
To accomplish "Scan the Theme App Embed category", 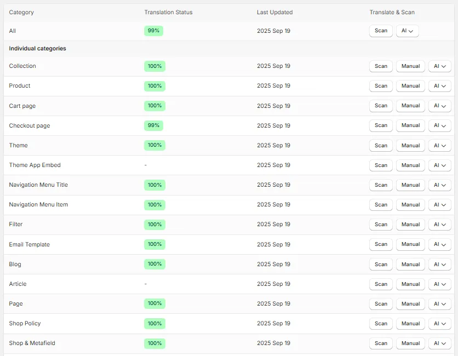I will point(381,165).
